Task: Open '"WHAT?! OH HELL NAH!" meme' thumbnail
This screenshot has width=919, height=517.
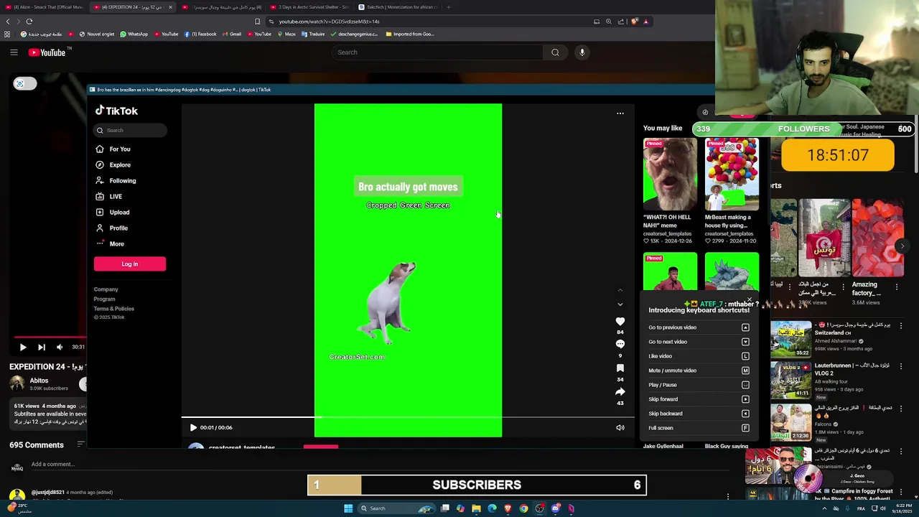Action: (x=670, y=174)
